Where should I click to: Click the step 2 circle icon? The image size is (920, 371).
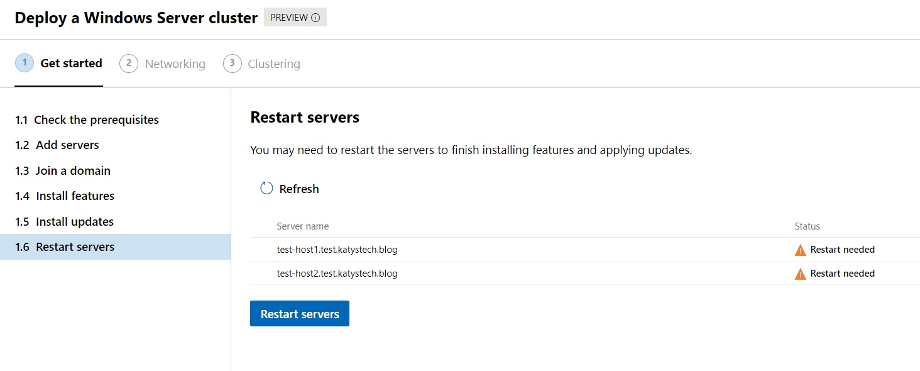click(x=129, y=64)
